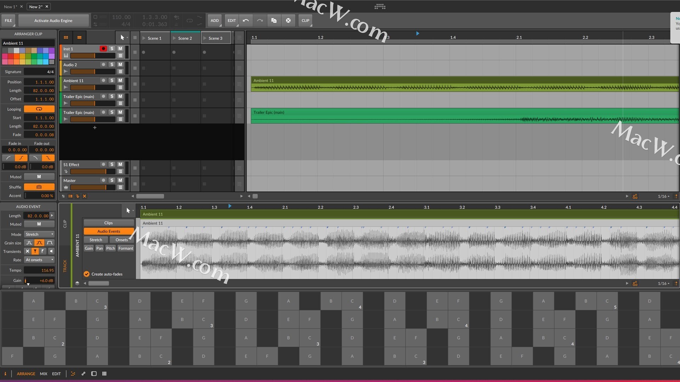Switch to ARRANGE view in the footer
The width and height of the screenshot is (680, 382).
26,374
